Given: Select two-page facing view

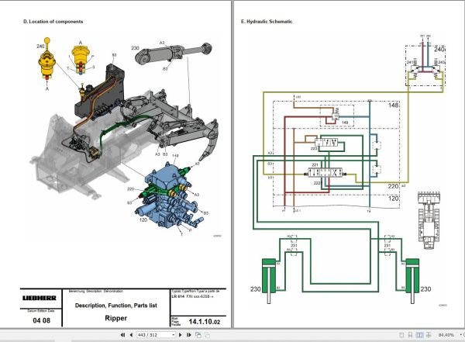Looking at the screenshot, I should (419, 335).
